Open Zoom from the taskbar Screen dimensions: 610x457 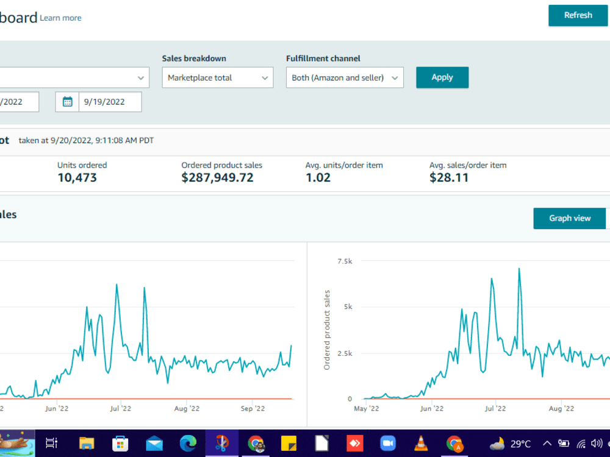[x=387, y=443]
